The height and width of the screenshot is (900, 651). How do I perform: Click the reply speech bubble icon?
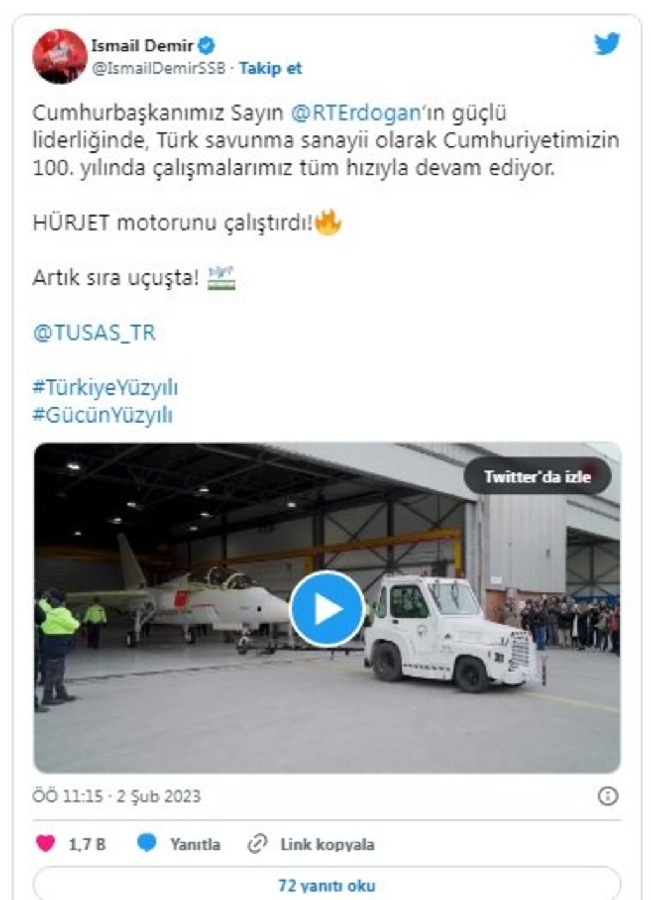pos(146,843)
